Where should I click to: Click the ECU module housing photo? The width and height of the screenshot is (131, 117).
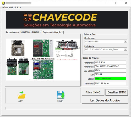[18, 48]
